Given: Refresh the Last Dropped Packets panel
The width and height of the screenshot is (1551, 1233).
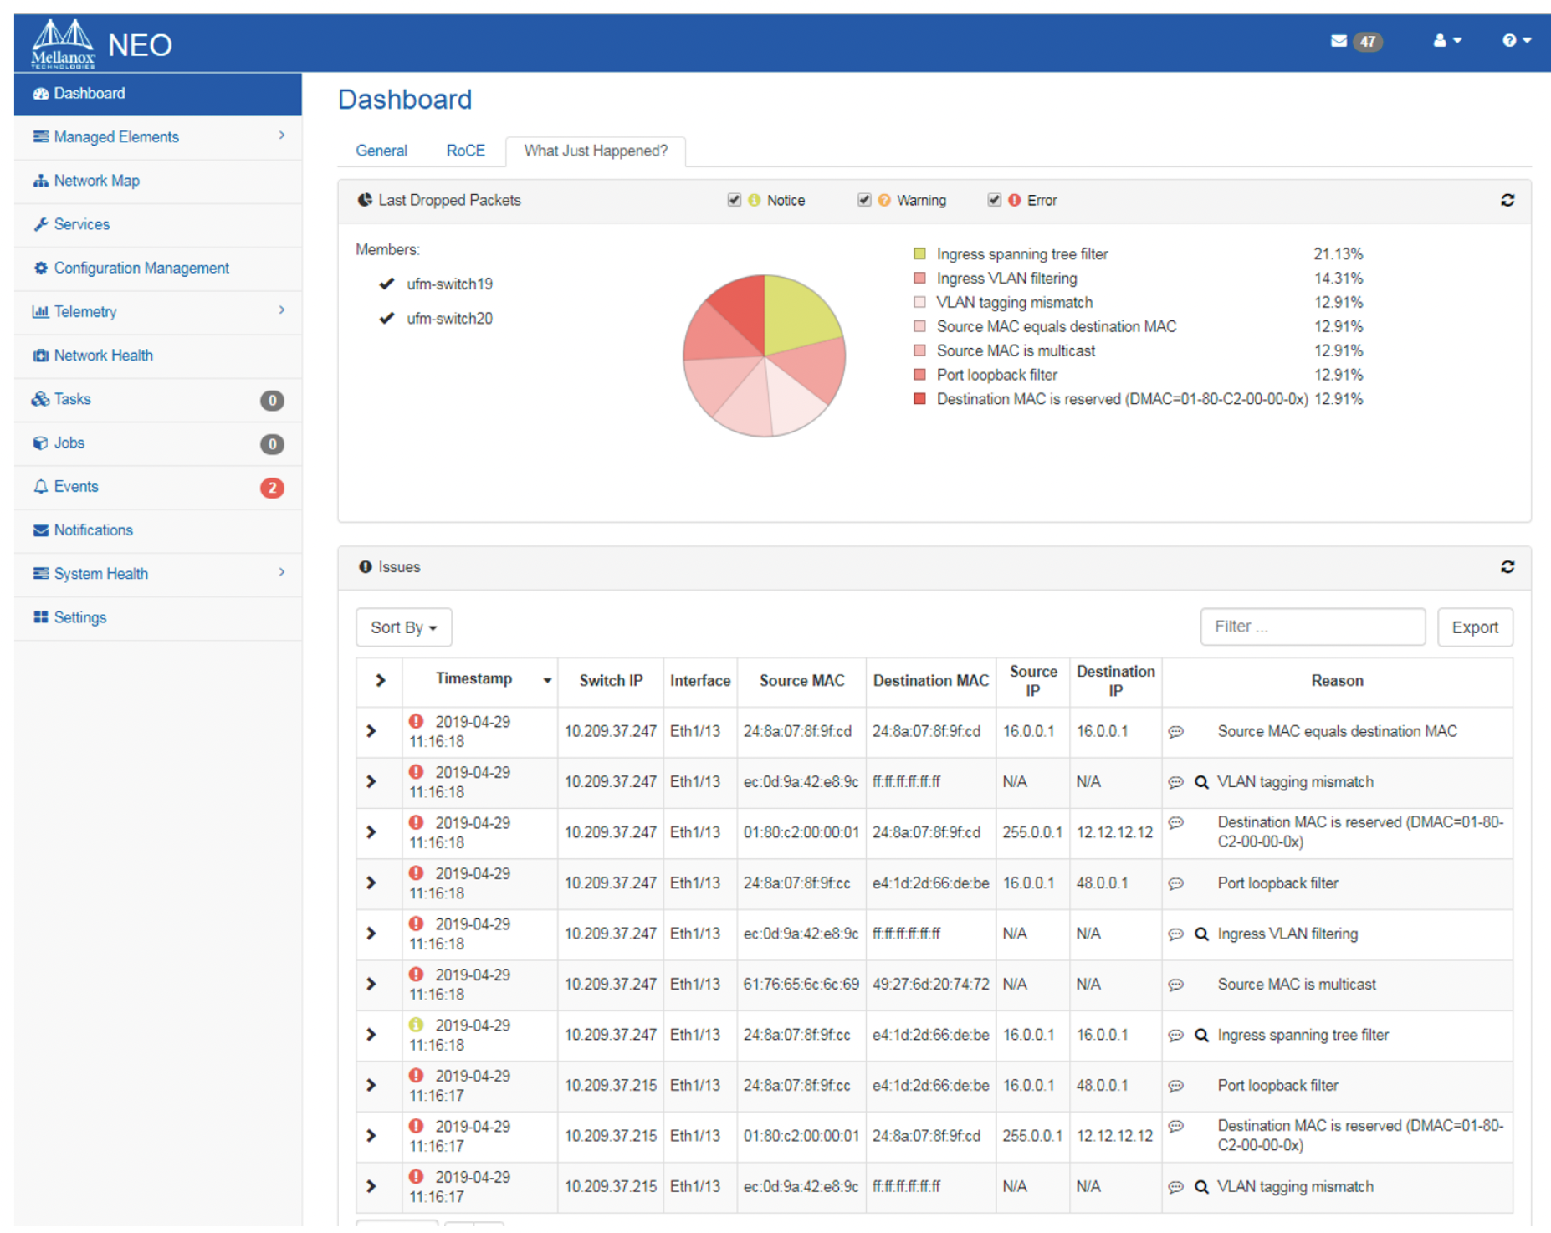Looking at the screenshot, I should pos(1507,201).
